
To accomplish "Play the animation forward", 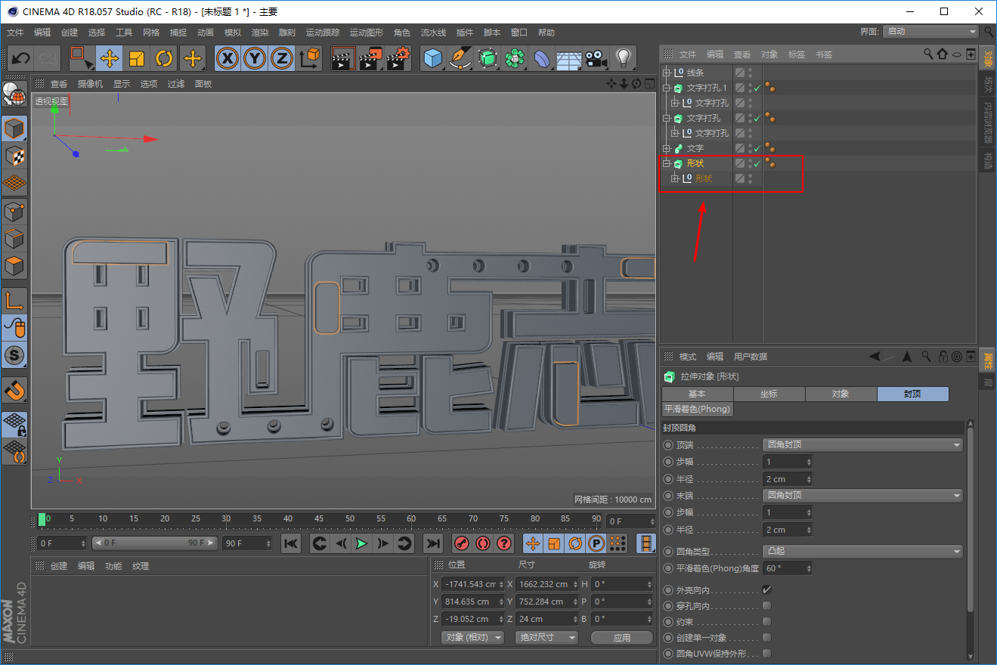I will point(362,543).
